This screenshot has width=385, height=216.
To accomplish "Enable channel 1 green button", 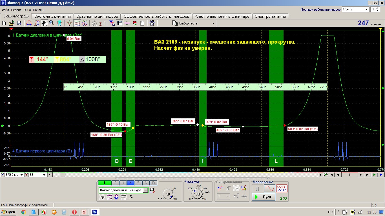I will tap(104, 183).
